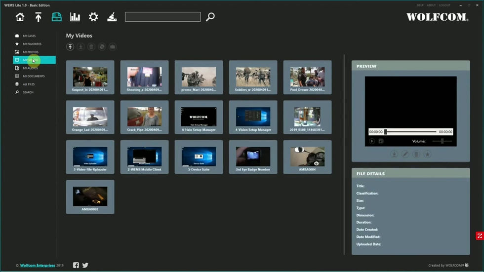Adjust the preview Volume slider
Screen dimensions: 484x272
(442, 141)
